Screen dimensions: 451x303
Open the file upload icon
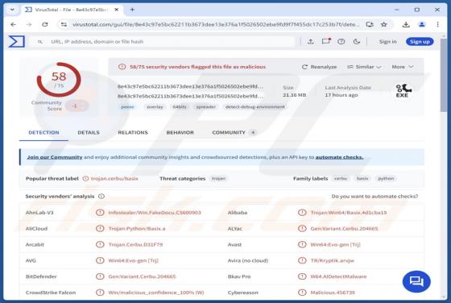310,42
